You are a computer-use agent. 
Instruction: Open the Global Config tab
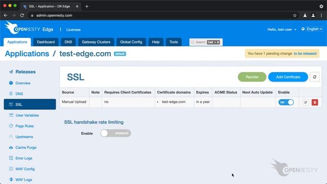point(131,42)
